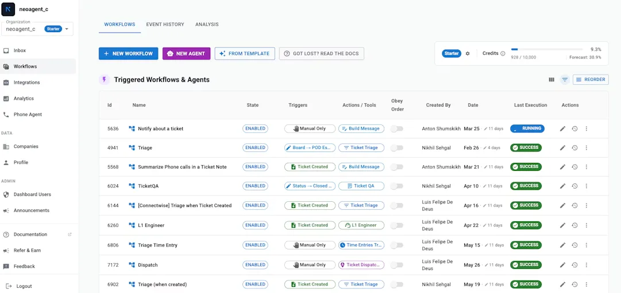This screenshot has height=293, width=621.
Task: Create a New Agent
Action: coord(186,54)
